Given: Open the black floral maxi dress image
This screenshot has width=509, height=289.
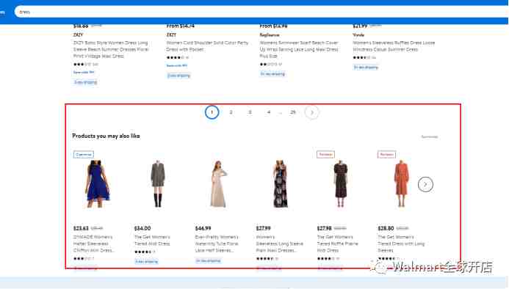Looking at the screenshot, I should (280, 183).
